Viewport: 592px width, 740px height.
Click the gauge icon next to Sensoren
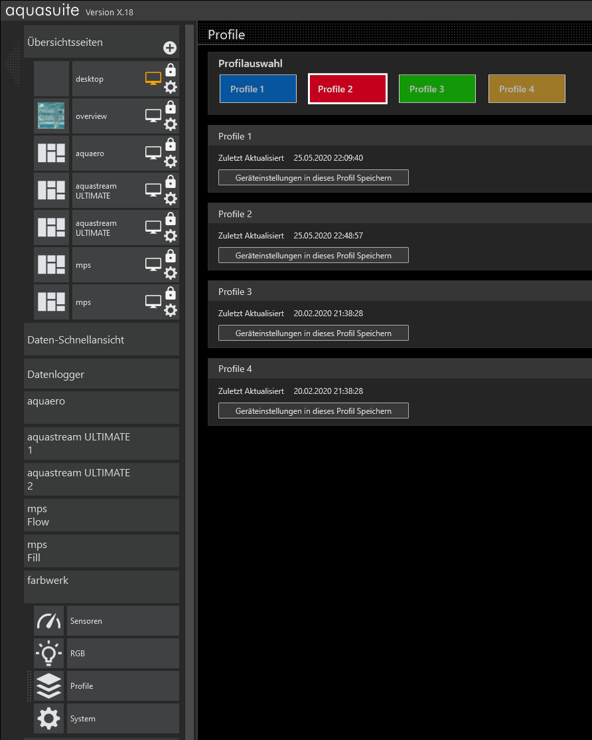49,621
